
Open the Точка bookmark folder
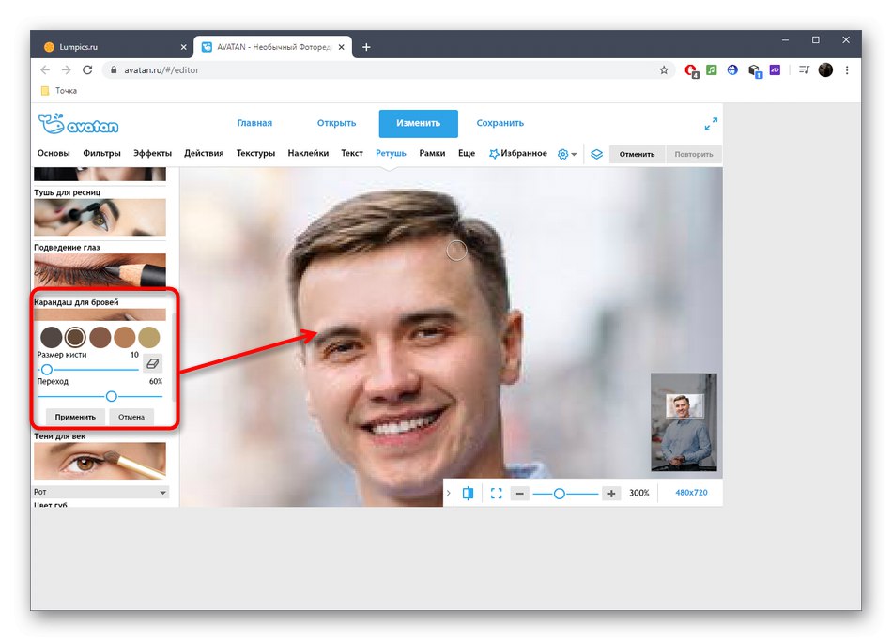point(59,91)
